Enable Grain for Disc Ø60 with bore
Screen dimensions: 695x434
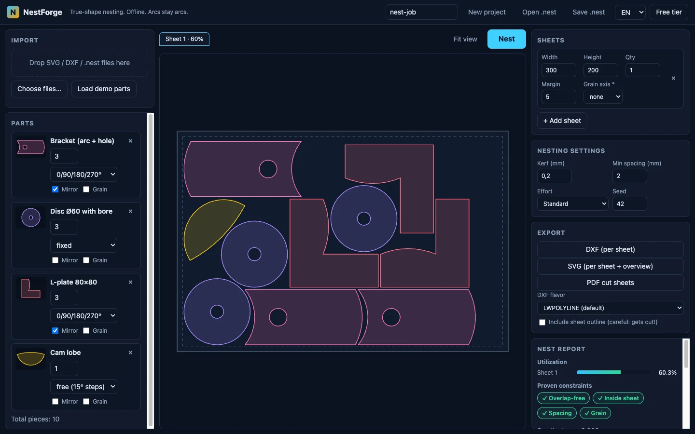[86, 260]
